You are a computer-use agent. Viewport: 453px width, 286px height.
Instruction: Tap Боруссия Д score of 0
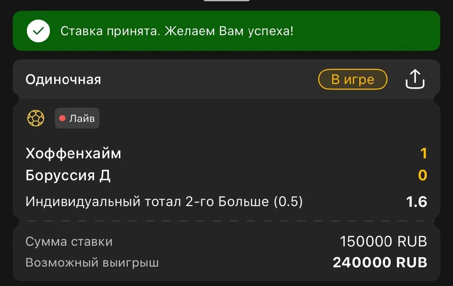click(x=423, y=176)
